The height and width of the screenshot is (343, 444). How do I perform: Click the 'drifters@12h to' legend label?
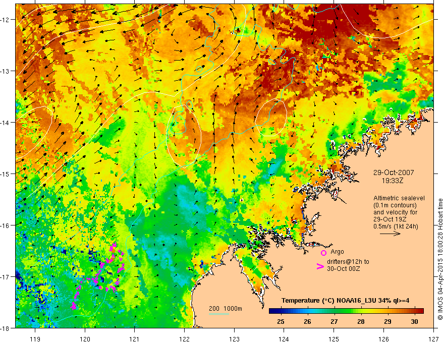click(x=348, y=262)
